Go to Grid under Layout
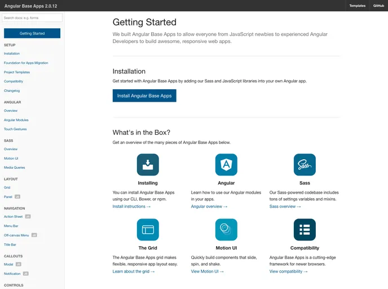The height and width of the screenshot is (289, 388). [x=7, y=187]
